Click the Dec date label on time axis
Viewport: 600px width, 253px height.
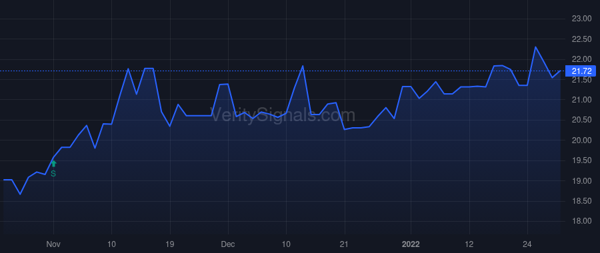(228, 244)
